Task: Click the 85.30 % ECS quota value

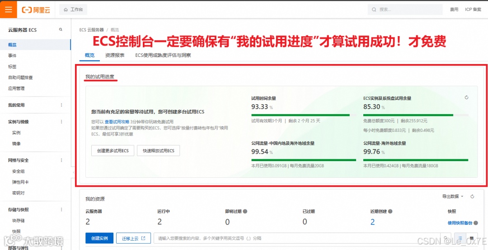Action: pos(374,107)
